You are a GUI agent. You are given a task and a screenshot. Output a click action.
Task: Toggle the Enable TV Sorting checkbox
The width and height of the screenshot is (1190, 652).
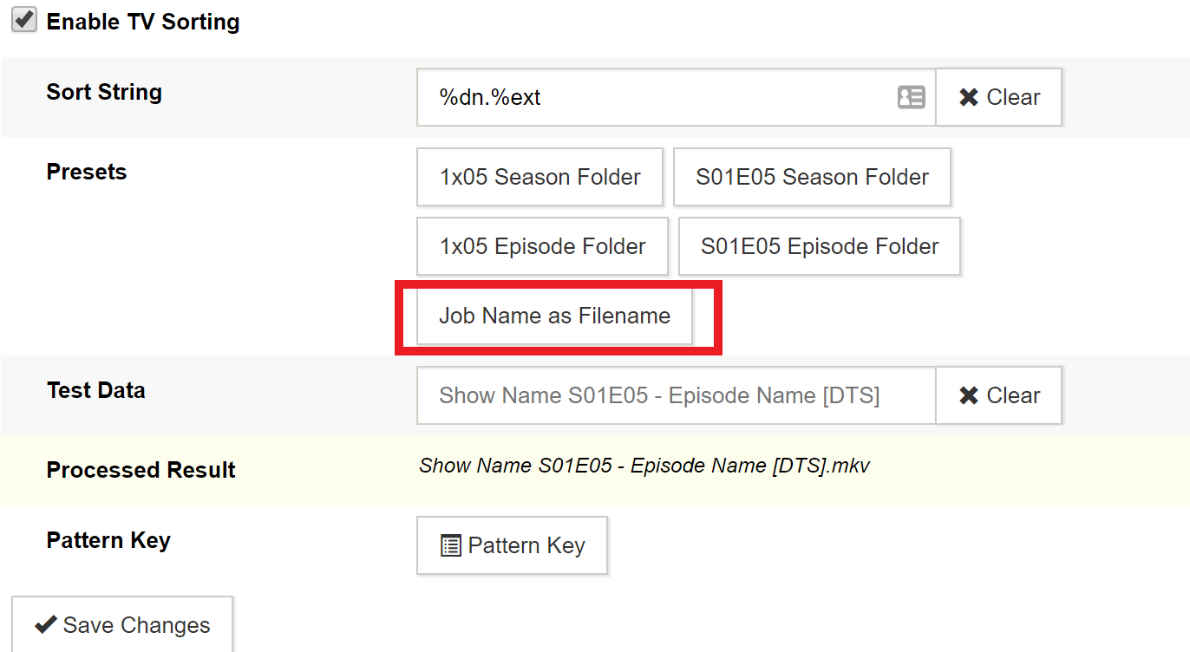click(24, 20)
